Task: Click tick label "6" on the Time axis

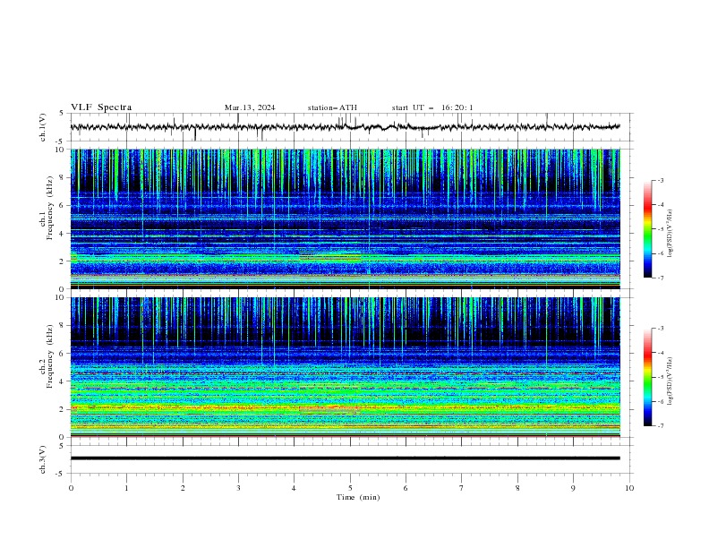Action: point(406,488)
